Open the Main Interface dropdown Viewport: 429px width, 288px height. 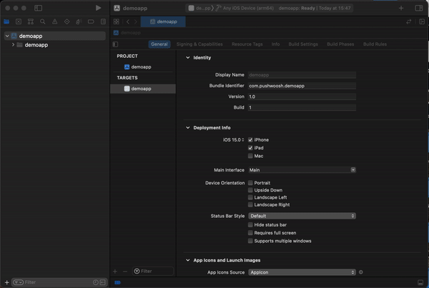click(x=301, y=170)
